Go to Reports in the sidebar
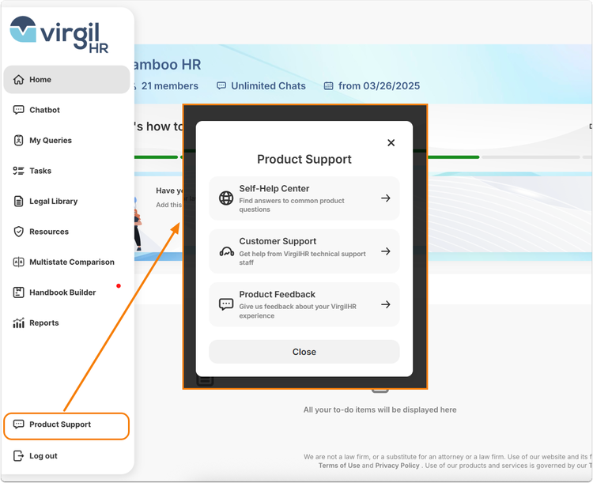593x483 pixels. pyautogui.click(x=66, y=323)
